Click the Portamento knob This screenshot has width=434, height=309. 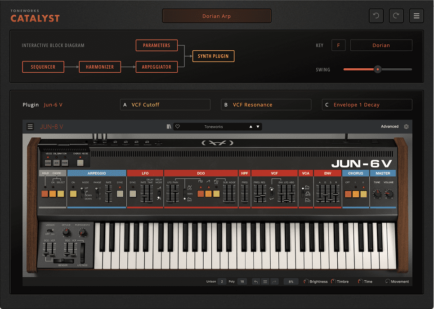point(82,232)
